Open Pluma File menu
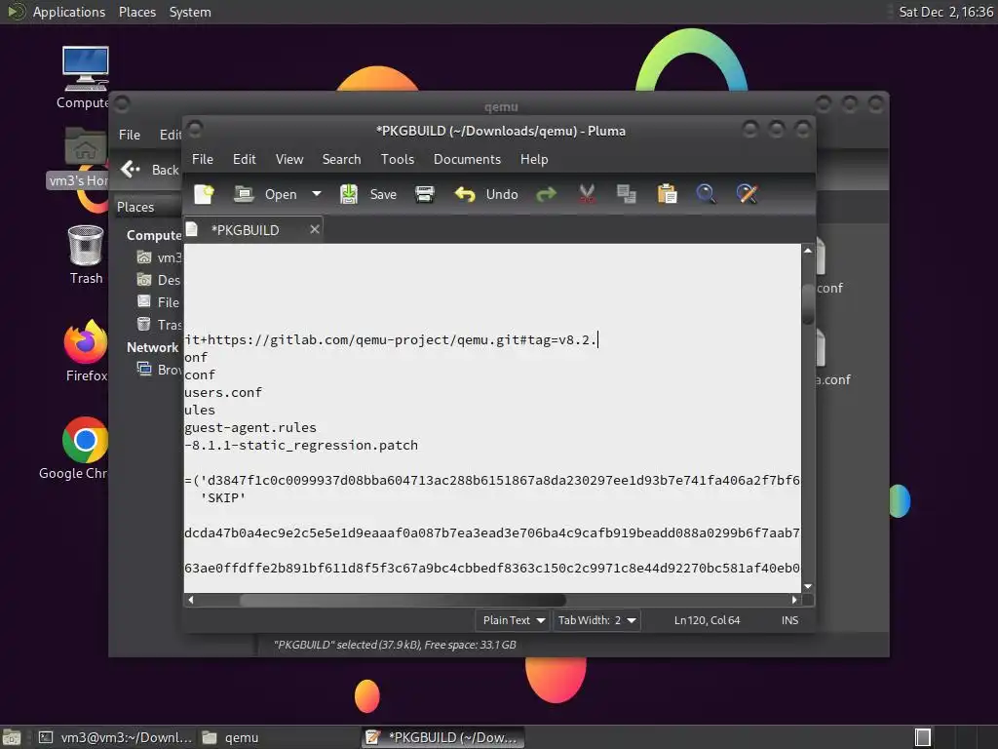 coord(203,159)
